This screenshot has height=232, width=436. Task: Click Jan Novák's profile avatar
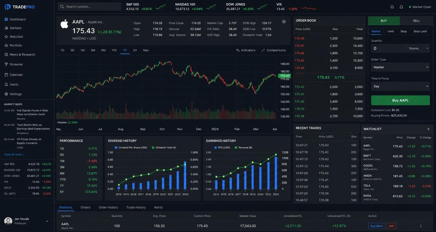pos(8,221)
